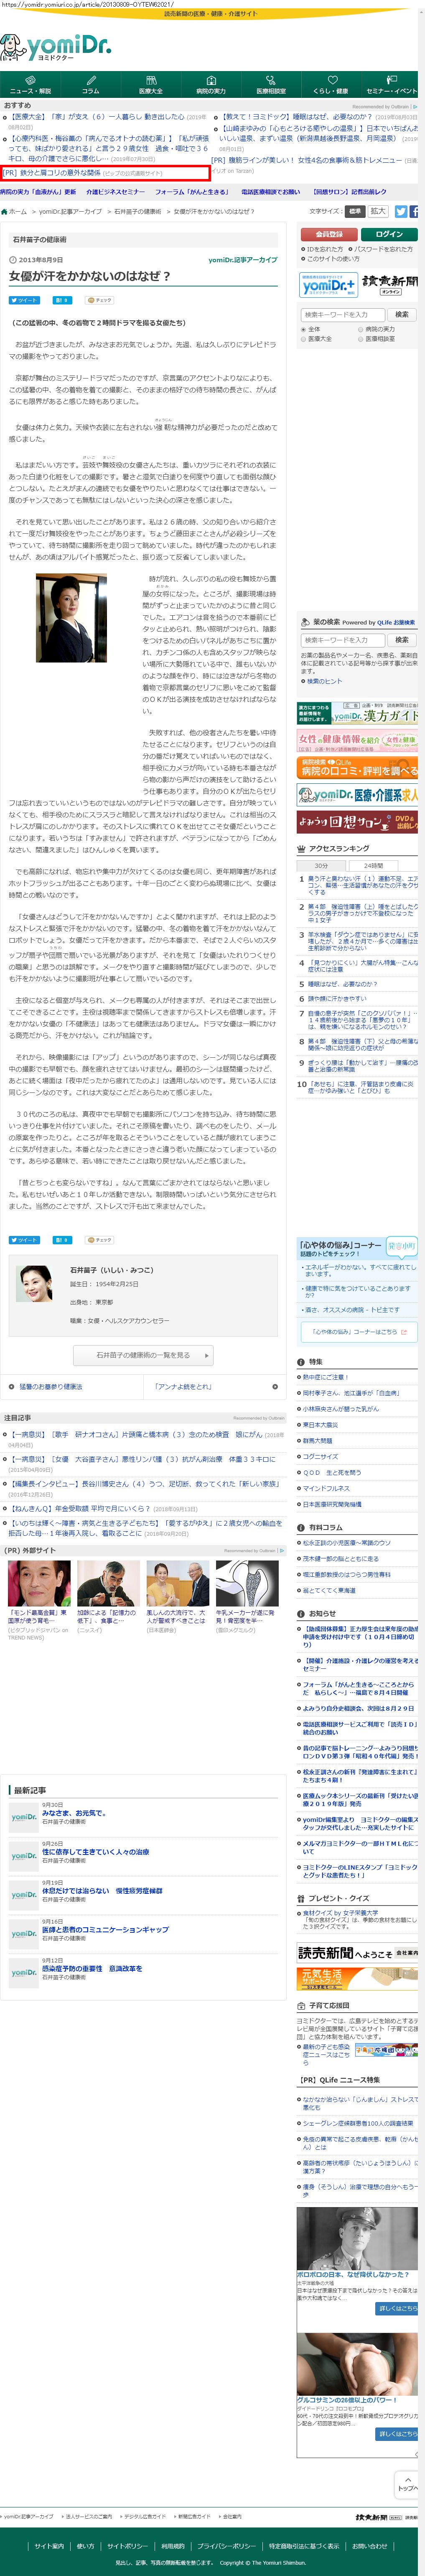Click the drug search 検索 button
425x2576 pixels.
click(402, 640)
